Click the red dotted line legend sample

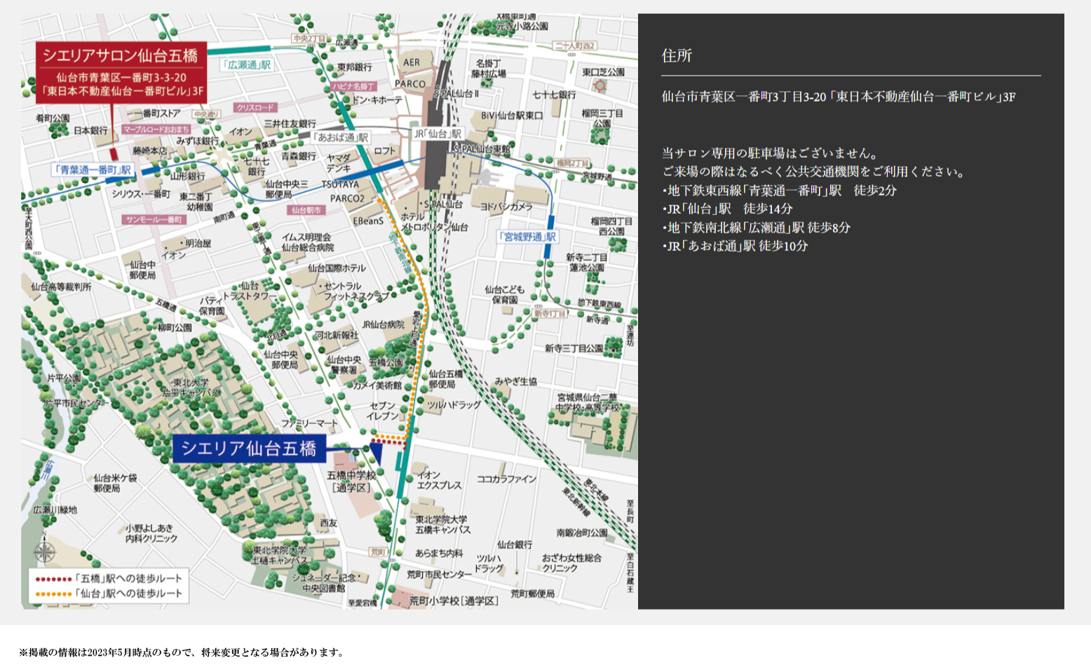point(53,579)
